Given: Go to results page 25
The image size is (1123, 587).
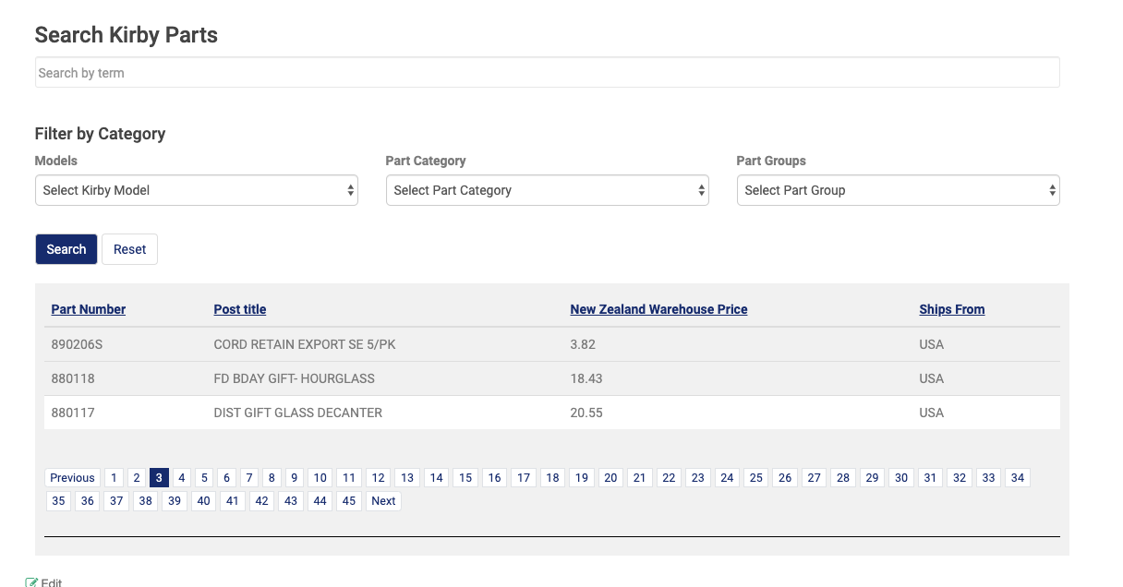Looking at the screenshot, I should point(756,477).
